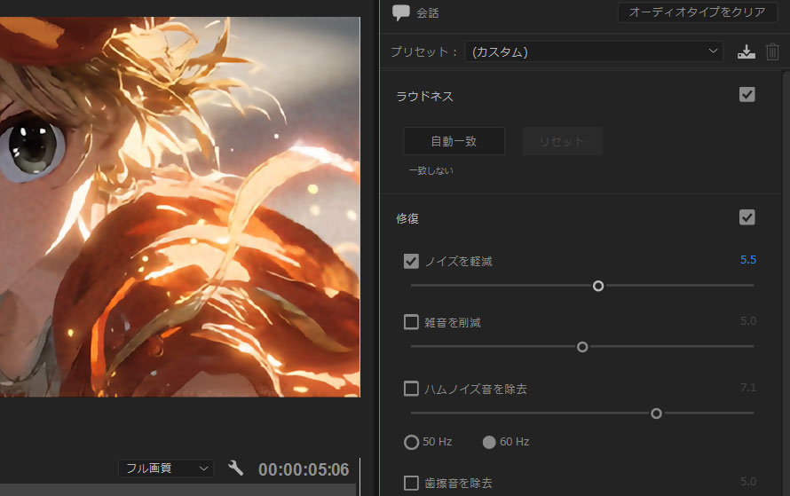Click the 00:00:05:06 timecode display
Screen dimensions: 790x496
point(304,469)
